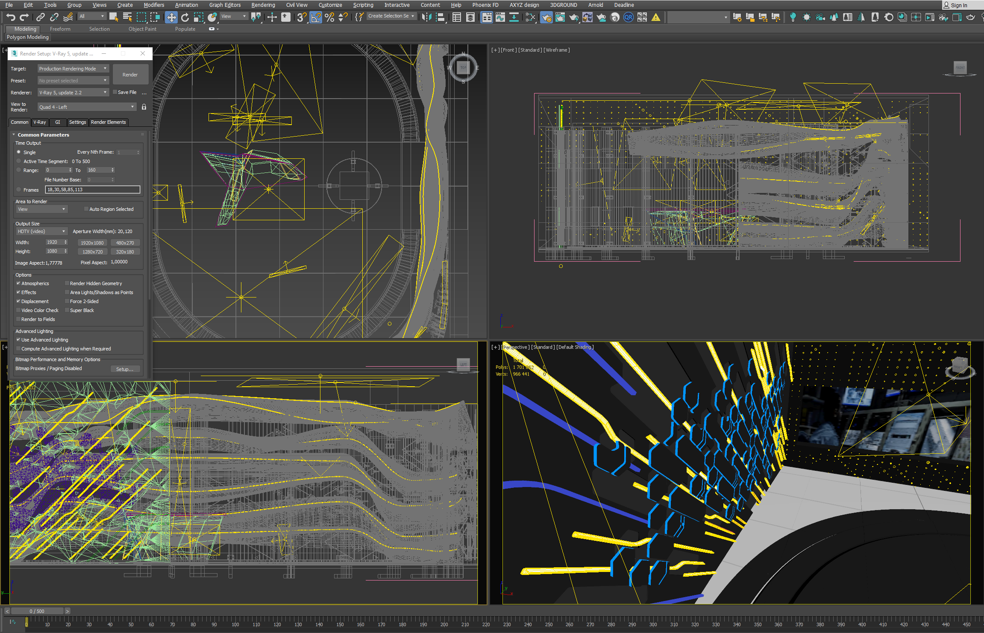Click the Render Setup teapot icon

(x=546, y=17)
